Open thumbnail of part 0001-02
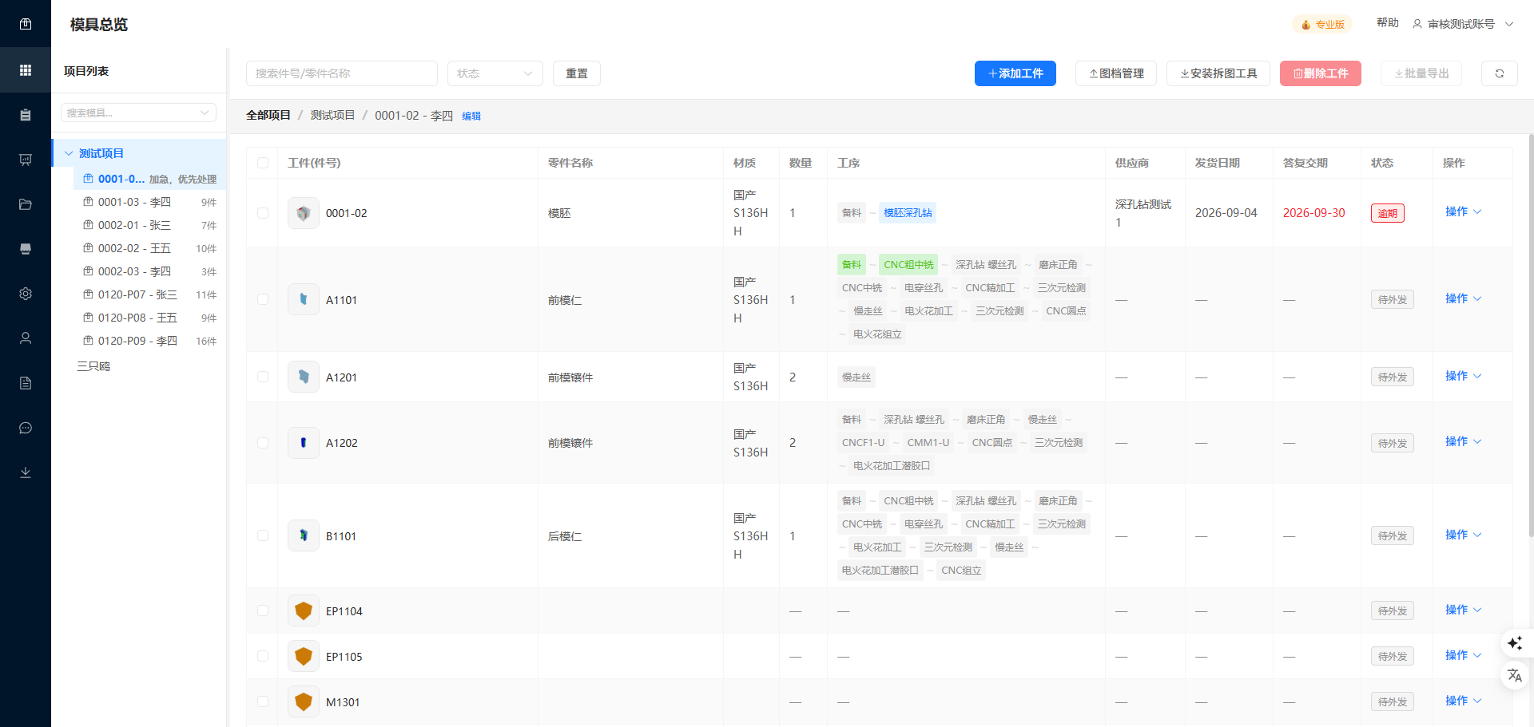Screen dimensions: 1534x727 coord(304,213)
